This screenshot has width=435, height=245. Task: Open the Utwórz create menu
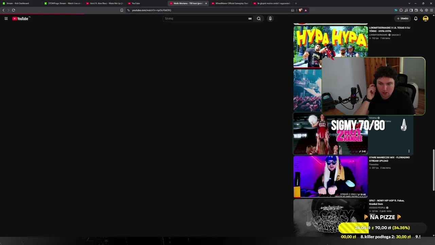point(403,18)
